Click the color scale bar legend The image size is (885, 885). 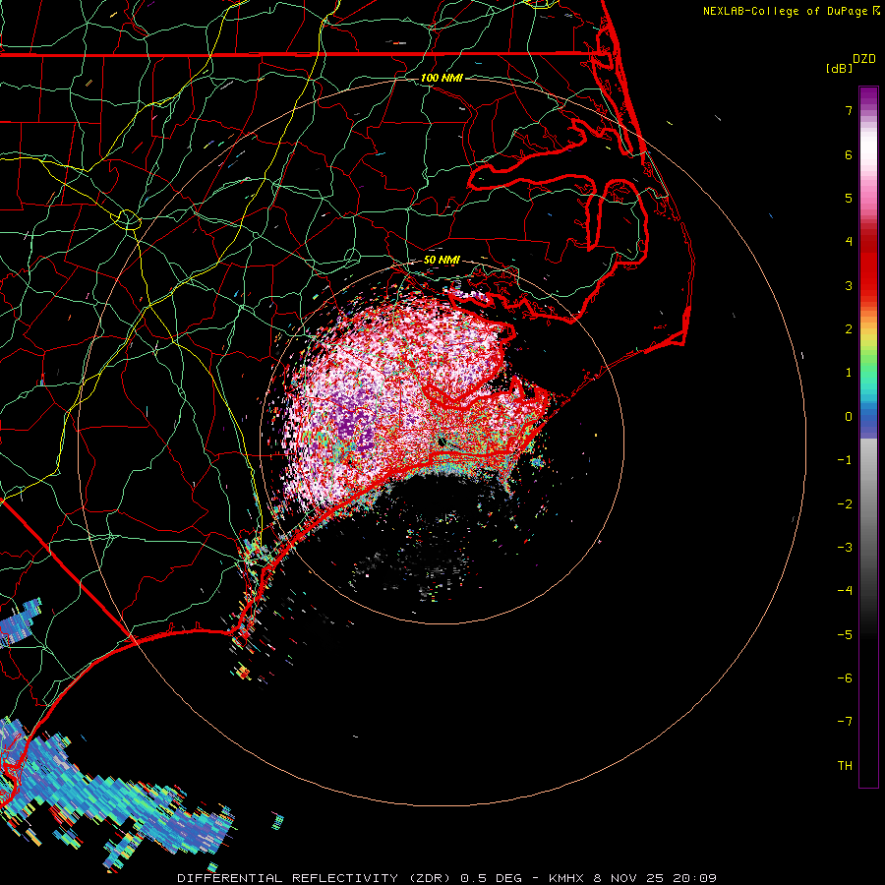point(868,438)
